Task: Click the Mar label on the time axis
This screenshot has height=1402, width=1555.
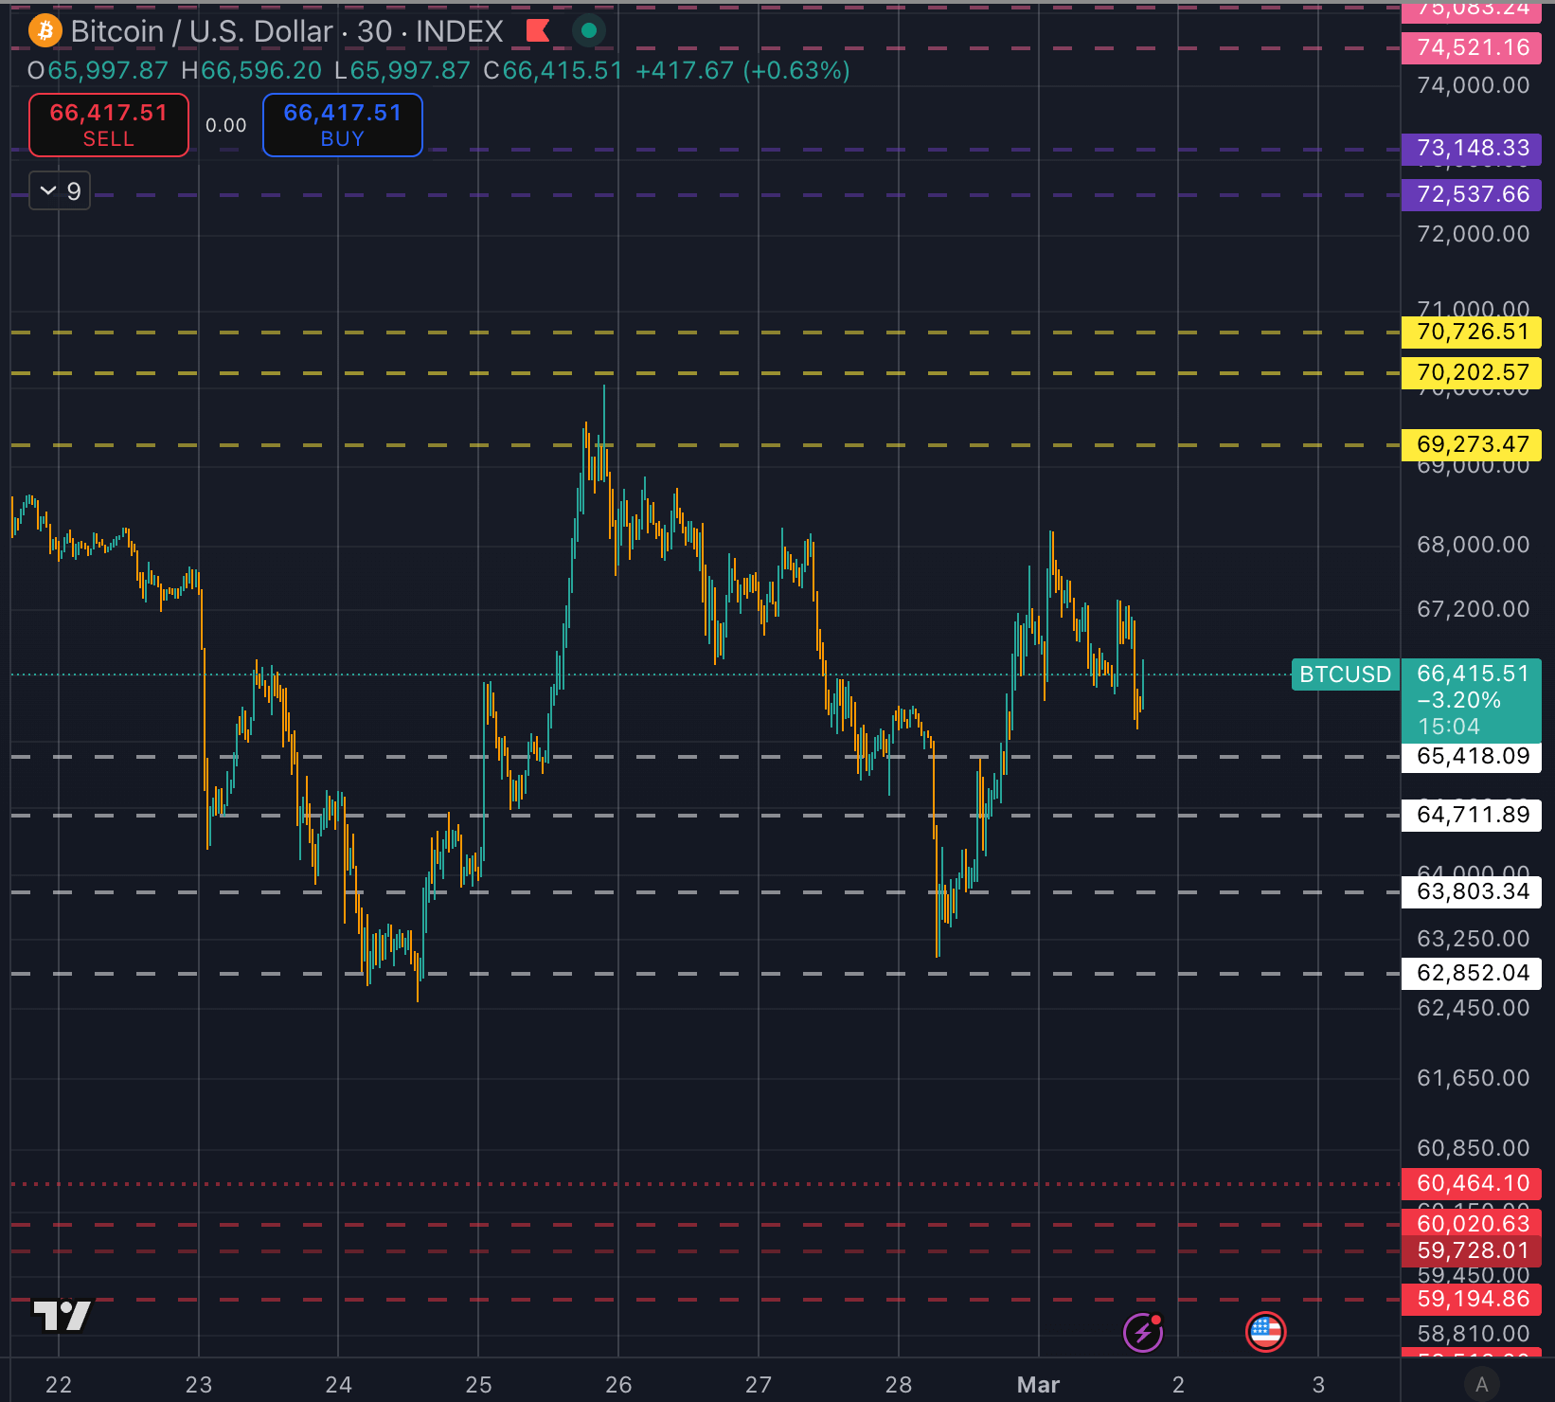Action: pos(1038,1385)
